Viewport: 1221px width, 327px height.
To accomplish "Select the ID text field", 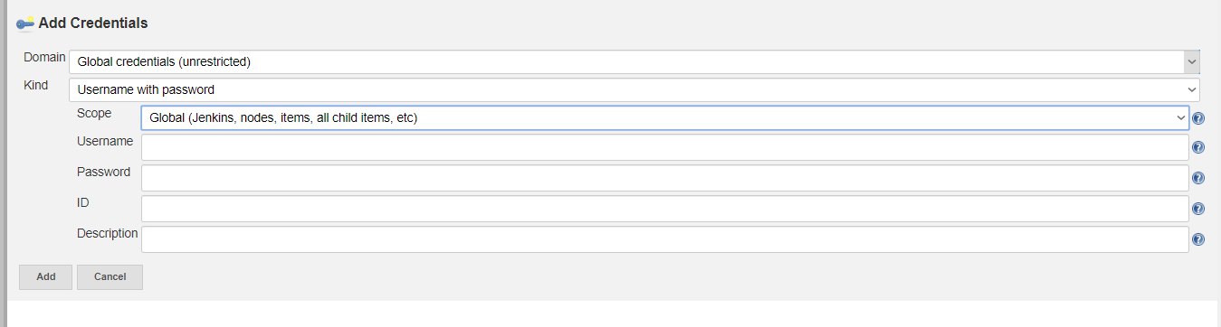I will (665, 209).
